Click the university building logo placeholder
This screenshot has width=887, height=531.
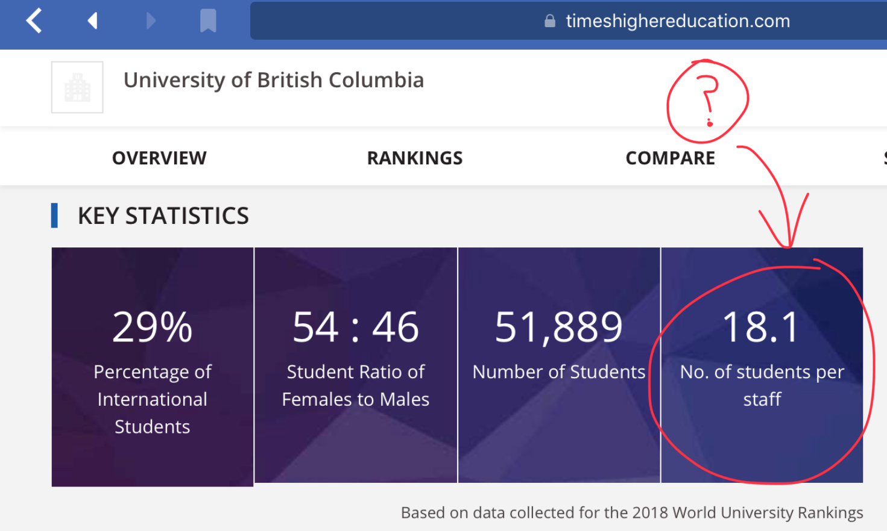(x=77, y=87)
